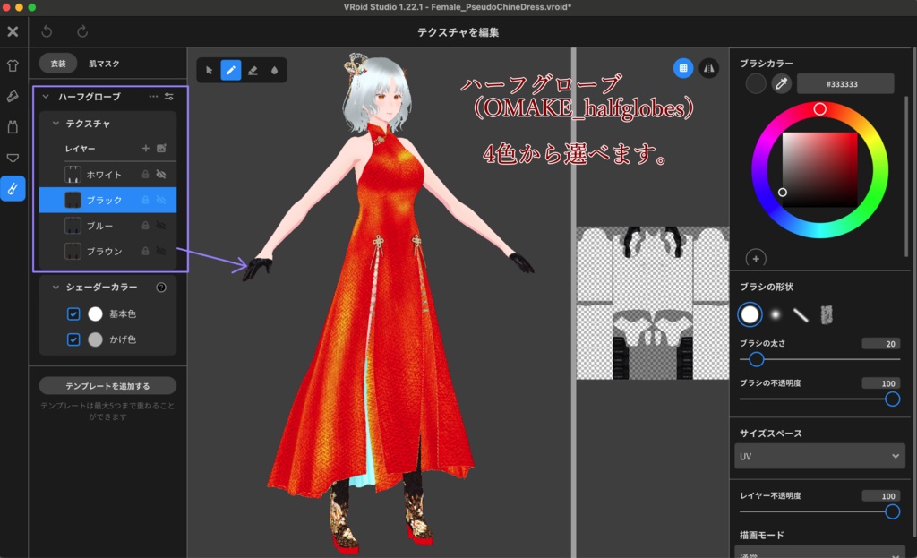917x558 pixels.
Task: Close the texture editor with the X icon
Action: [13, 31]
